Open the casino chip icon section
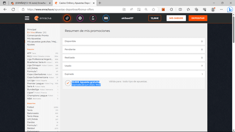Viewport: 235px width, 132px height. tap(80, 18)
